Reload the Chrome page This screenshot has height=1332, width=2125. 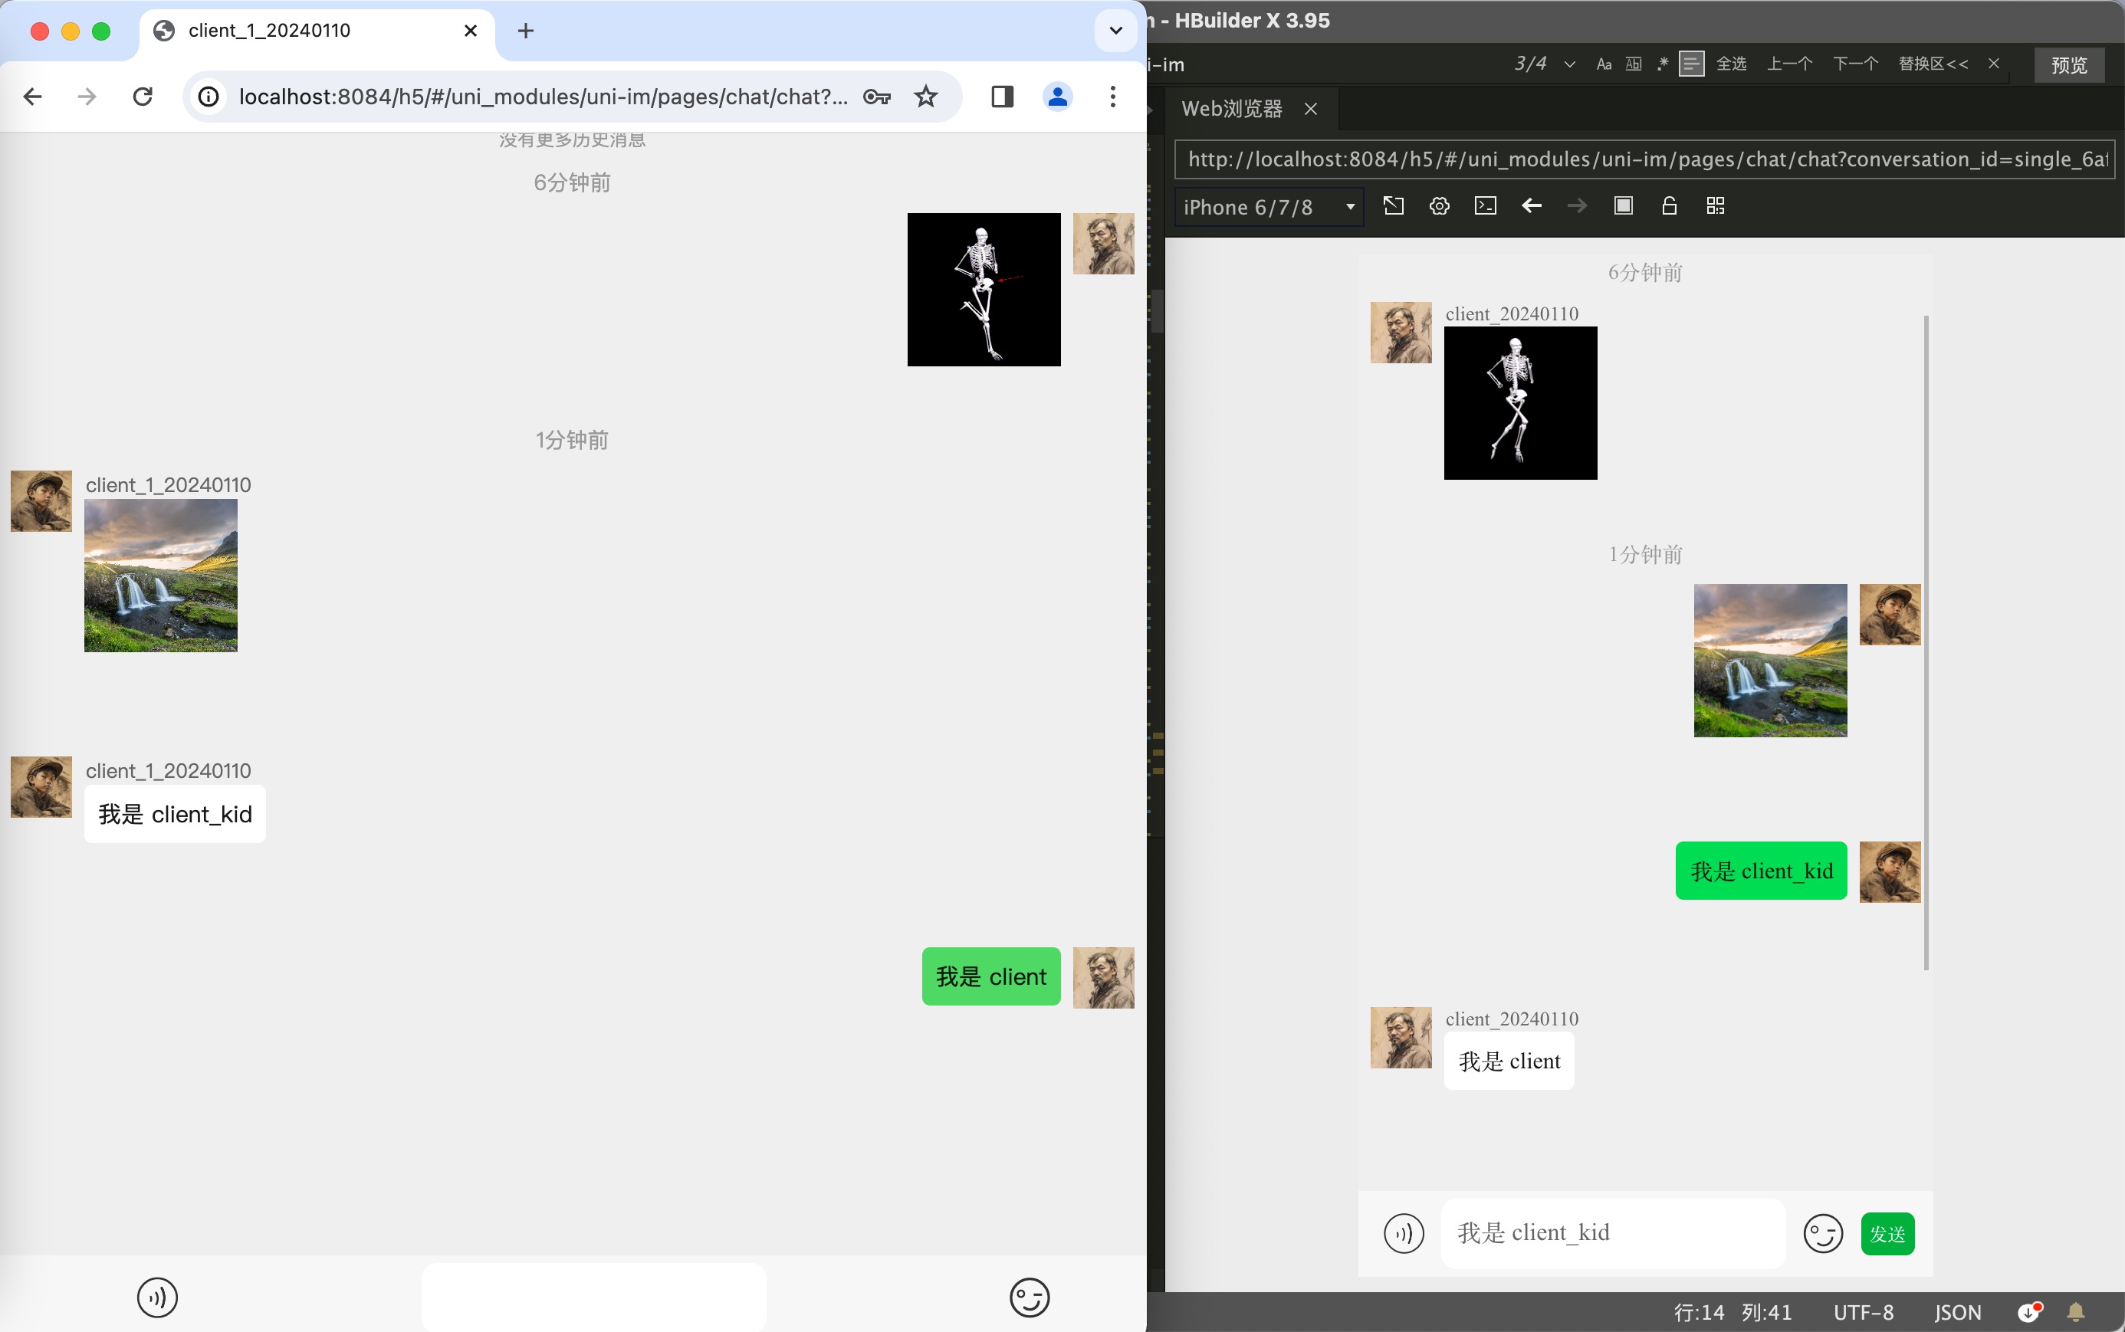pos(143,96)
